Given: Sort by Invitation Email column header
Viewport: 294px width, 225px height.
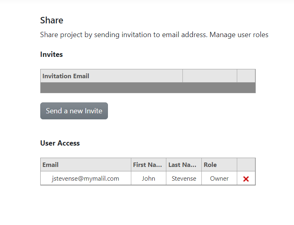Looking at the screenshot, I should click(x=111, y=76).
